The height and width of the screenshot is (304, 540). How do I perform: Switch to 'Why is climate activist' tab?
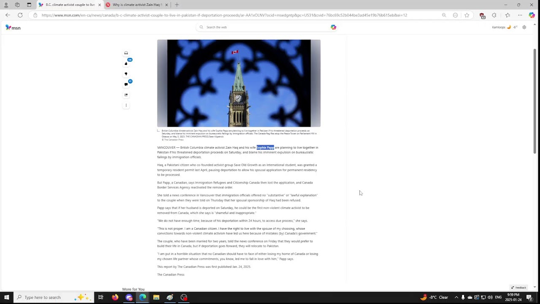pyautogui.click(x=136, y=5)
